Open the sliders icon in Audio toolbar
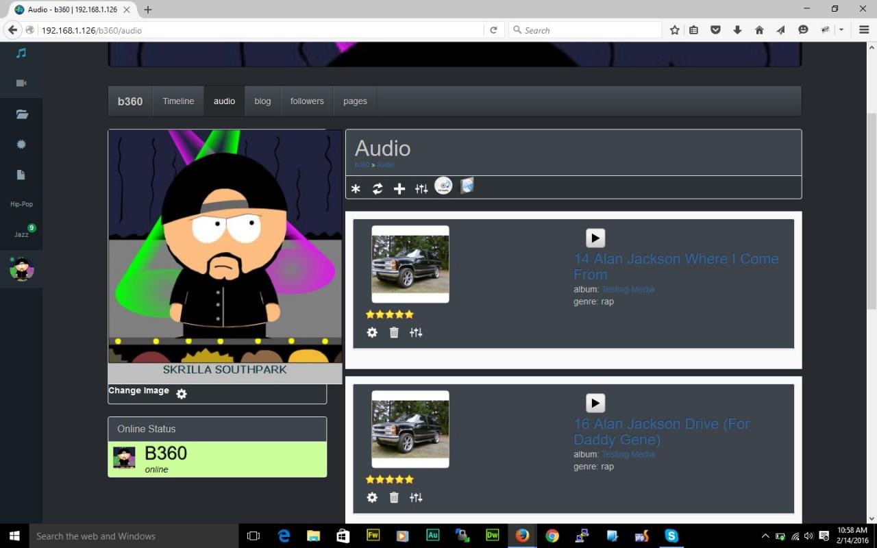This screenshot has height=548, width=877. 421,189
